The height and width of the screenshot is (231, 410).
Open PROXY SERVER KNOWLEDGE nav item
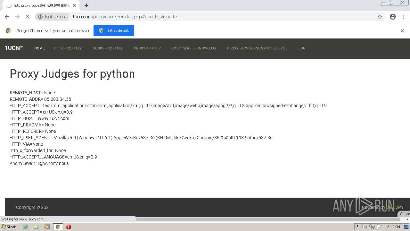(x=194, y=48)
